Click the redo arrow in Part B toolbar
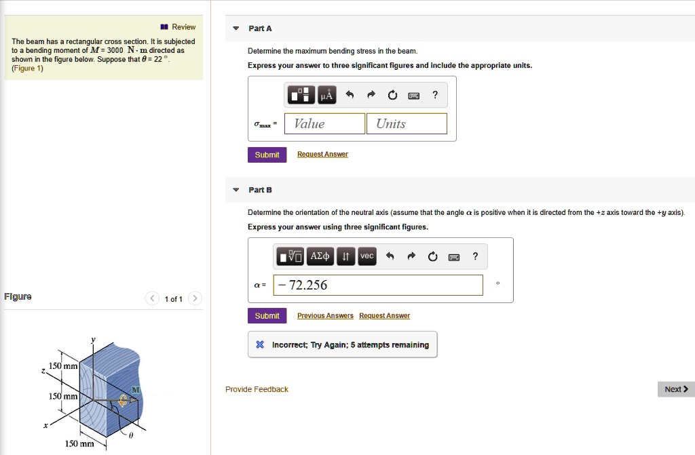Image resolution: width=695 pixels, height=455 pixels. click(410, 256)
